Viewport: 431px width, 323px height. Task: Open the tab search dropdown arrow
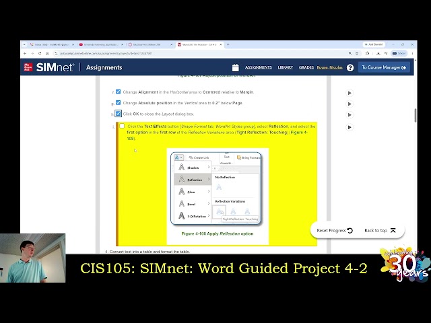pyautogui.click(x=24, y=44)
